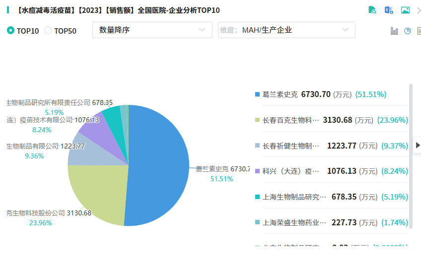Click chevron arrow of the 数量降序 dropdown
421x256 pixels.
202,30
